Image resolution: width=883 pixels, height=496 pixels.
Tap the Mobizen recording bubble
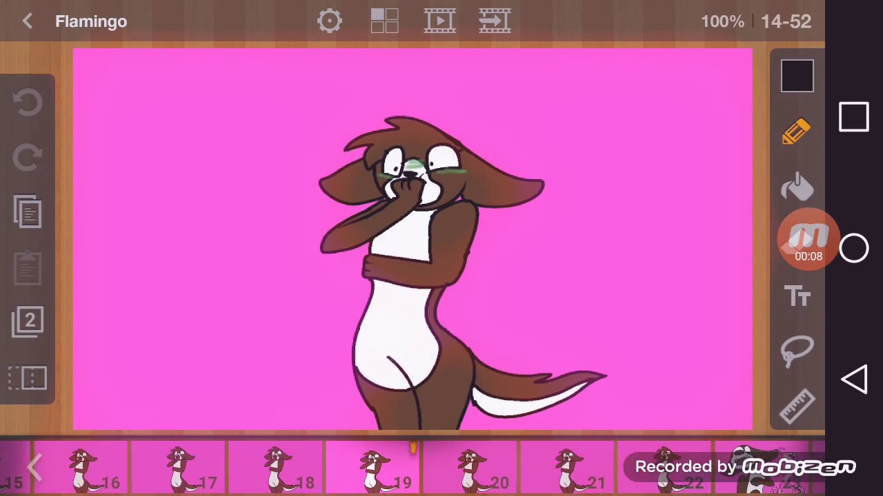[x=808, y=240]
